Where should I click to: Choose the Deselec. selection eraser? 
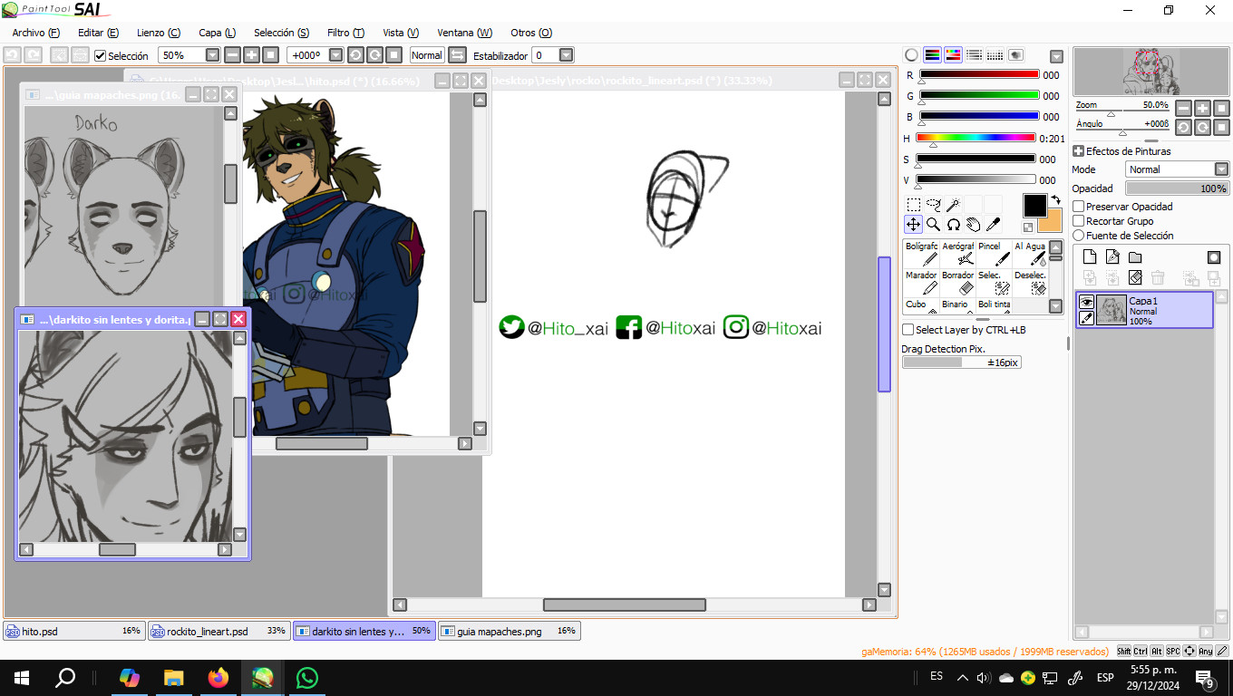pyautogui.click(x=1030, y=283)
